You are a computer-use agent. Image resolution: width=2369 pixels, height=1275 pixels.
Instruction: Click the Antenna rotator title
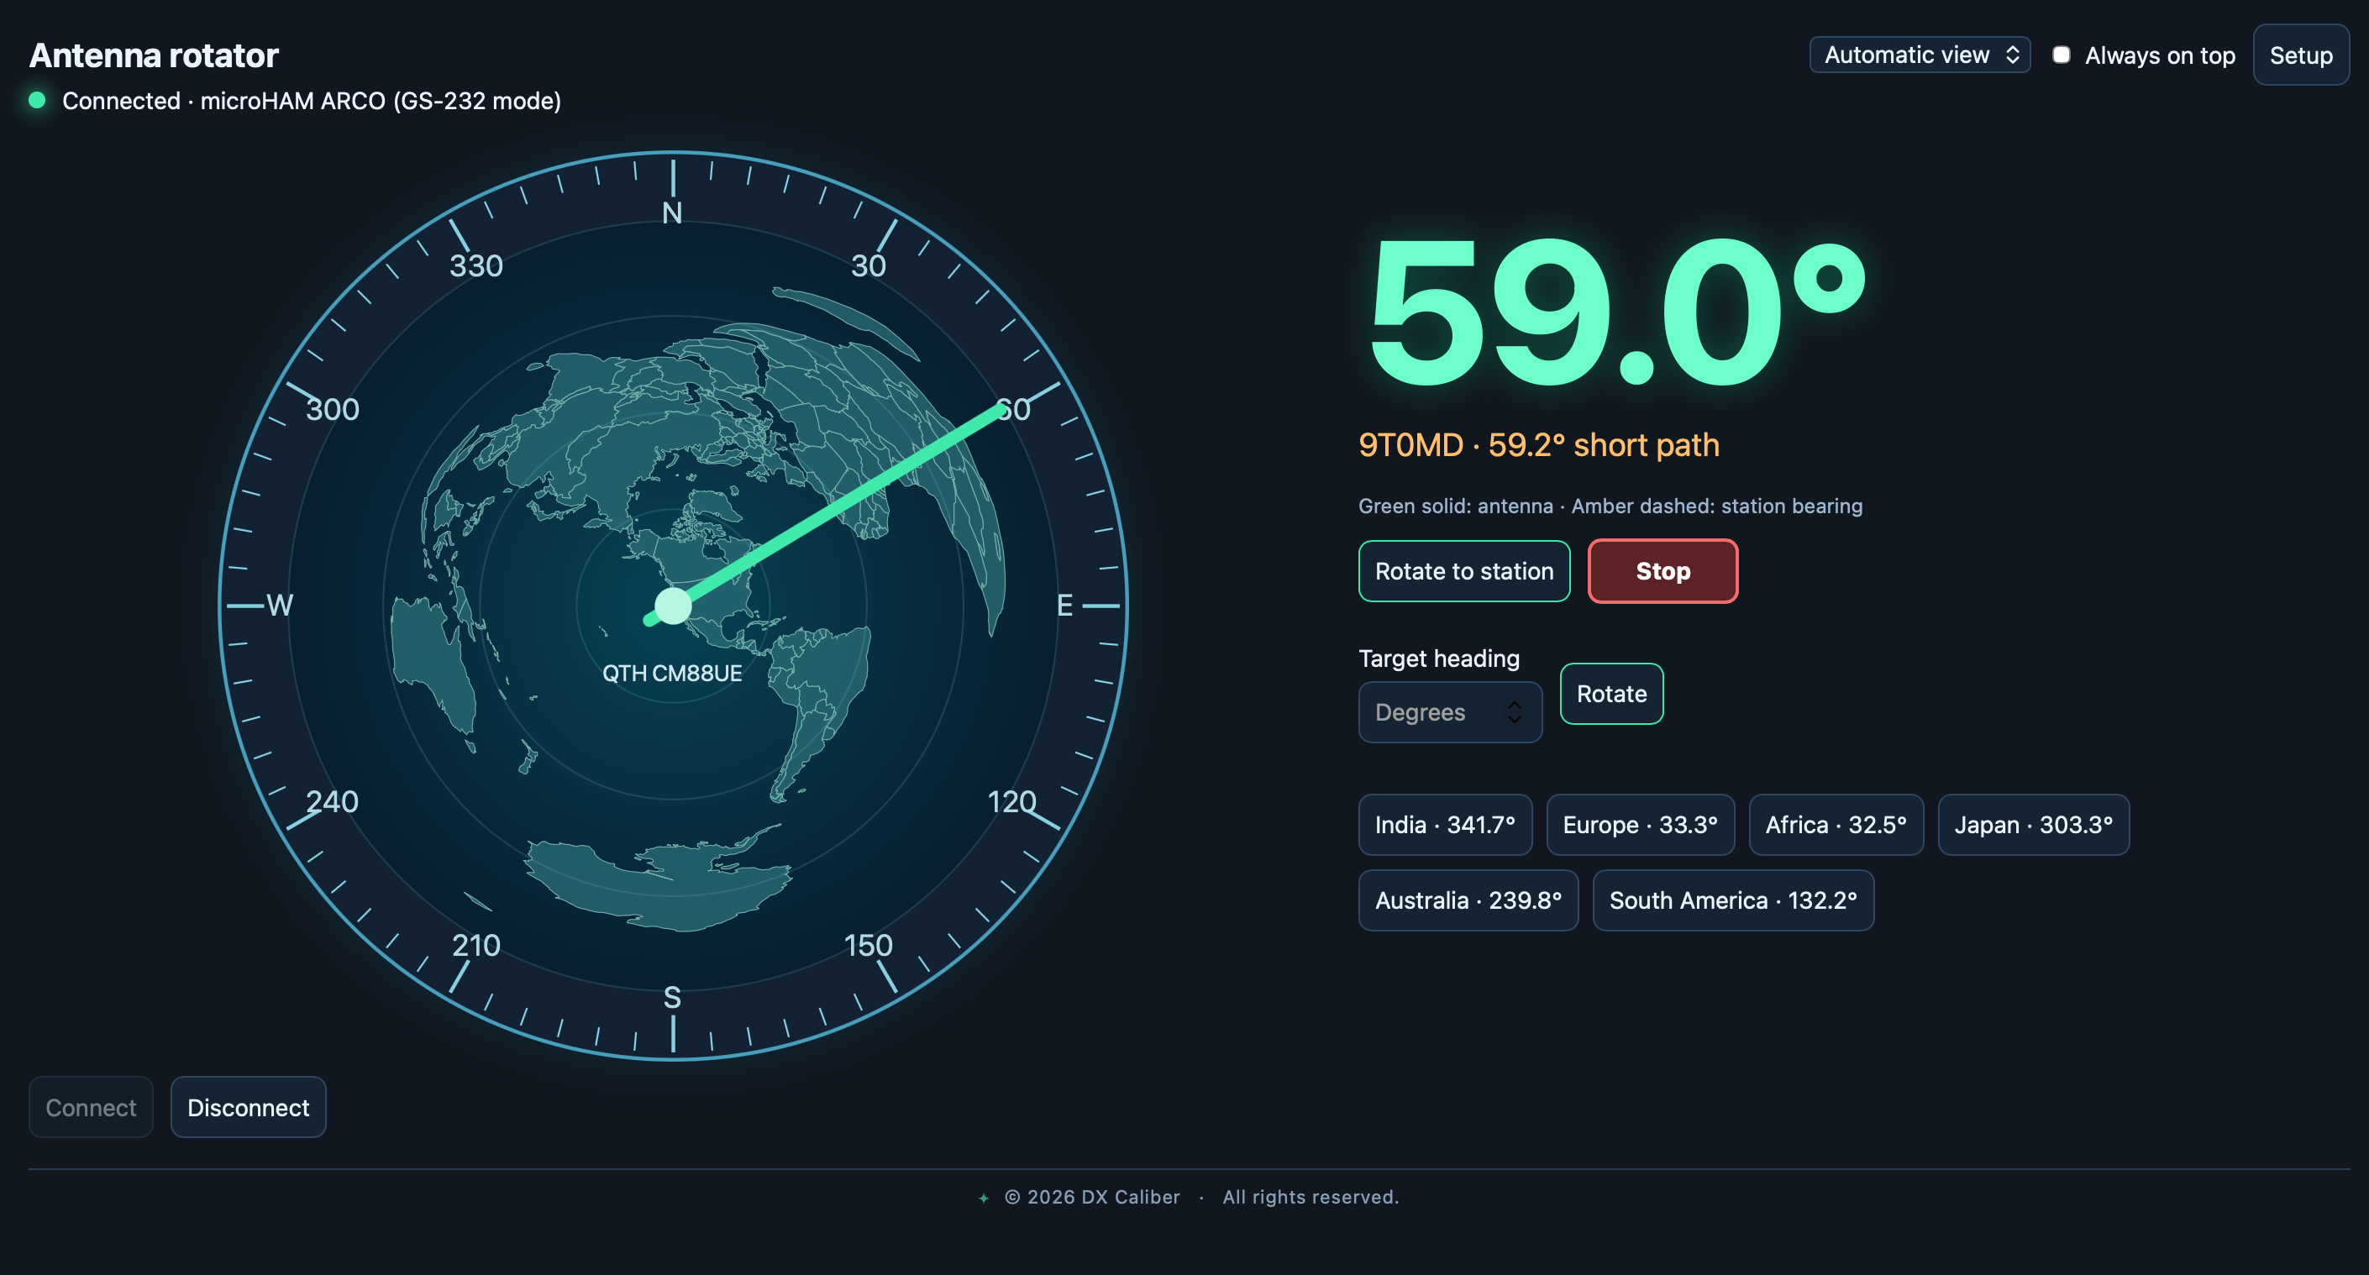(154, 55)
